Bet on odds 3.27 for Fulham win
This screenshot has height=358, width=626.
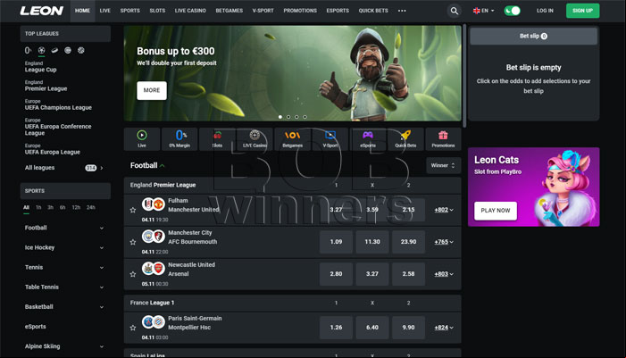click(x=336, y=210)
